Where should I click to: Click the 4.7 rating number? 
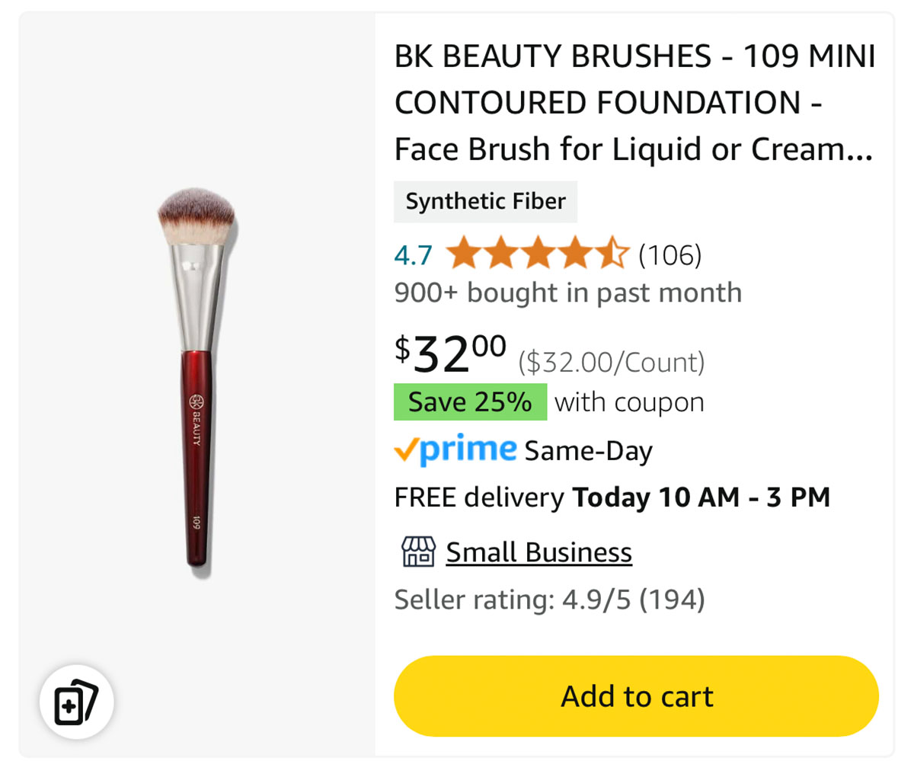point(413,254)
